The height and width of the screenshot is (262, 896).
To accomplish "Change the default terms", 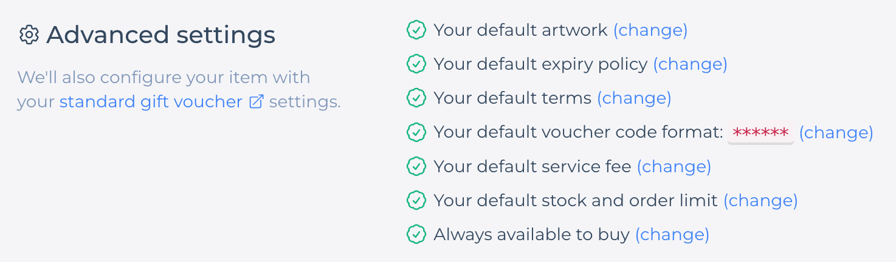I will pos(634,98).
